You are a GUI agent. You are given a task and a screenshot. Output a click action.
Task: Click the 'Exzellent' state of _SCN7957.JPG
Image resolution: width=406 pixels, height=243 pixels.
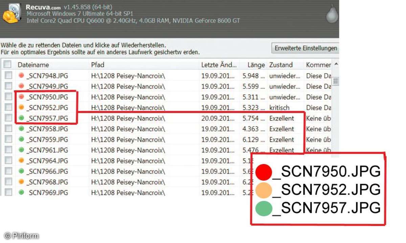click(282, 118)
